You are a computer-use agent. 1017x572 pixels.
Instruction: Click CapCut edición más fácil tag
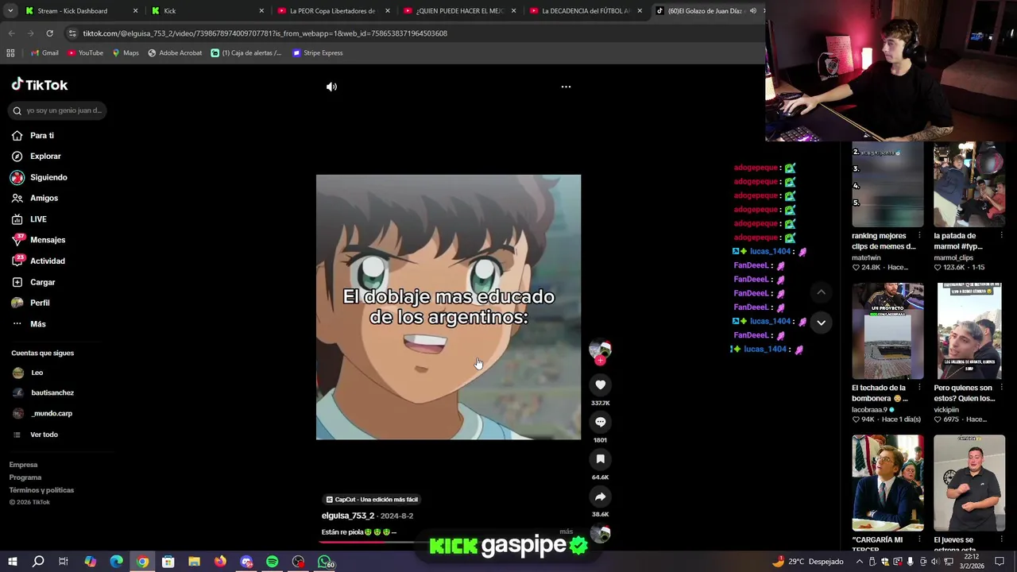tap(372, 500)
